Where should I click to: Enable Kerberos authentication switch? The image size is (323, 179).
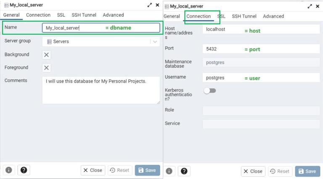point(209,91)
